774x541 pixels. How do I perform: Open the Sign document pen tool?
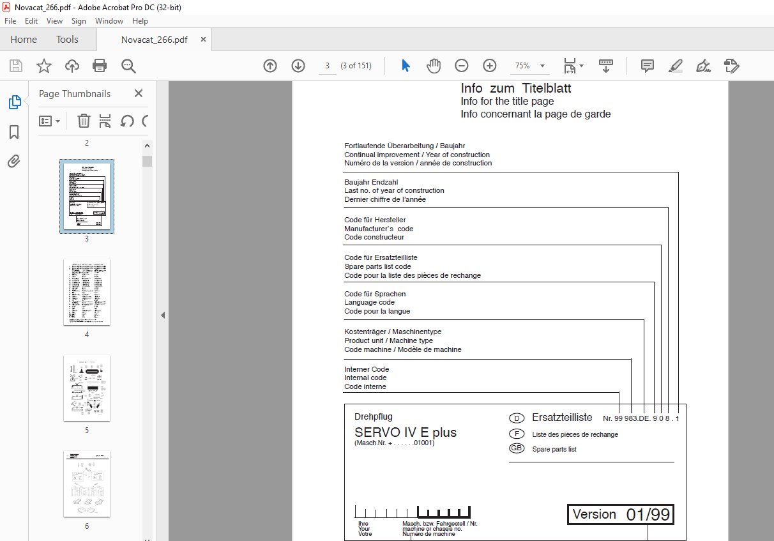click(x=704, y=66)
